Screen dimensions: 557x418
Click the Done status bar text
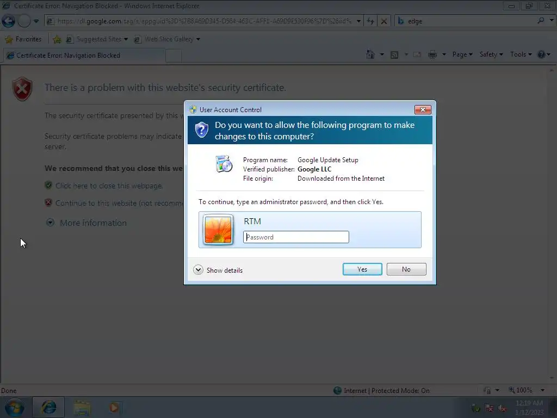(9, 391)
